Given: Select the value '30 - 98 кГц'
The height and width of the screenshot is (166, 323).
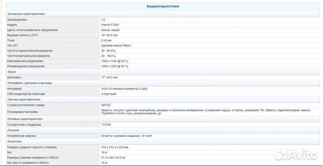Looking at the screenshot, I should tap(108, 51).
